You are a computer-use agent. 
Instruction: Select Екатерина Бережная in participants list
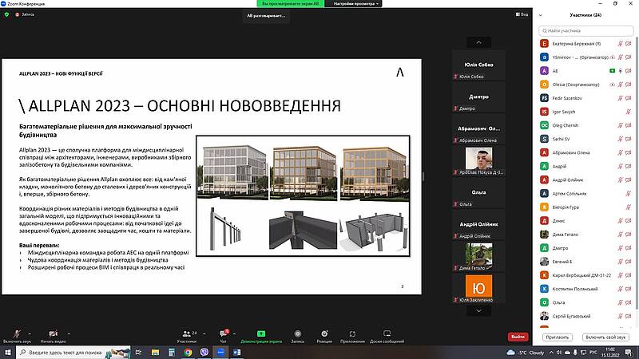[585, 44]
